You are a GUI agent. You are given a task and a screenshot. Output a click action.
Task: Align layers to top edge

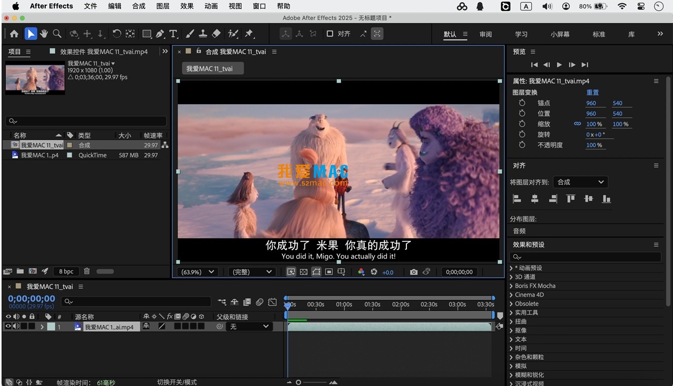[570, 199]
